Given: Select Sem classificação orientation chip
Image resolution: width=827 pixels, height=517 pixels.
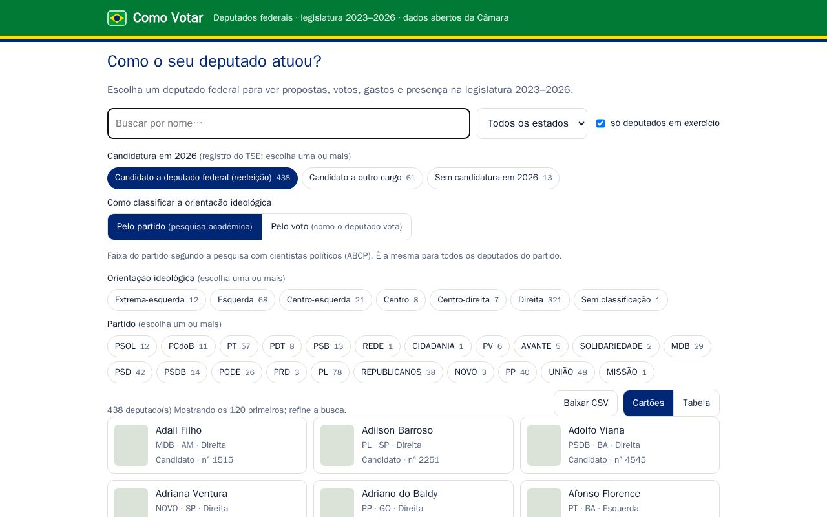Looking at the screenshot, I should click(x=621, y=300).
